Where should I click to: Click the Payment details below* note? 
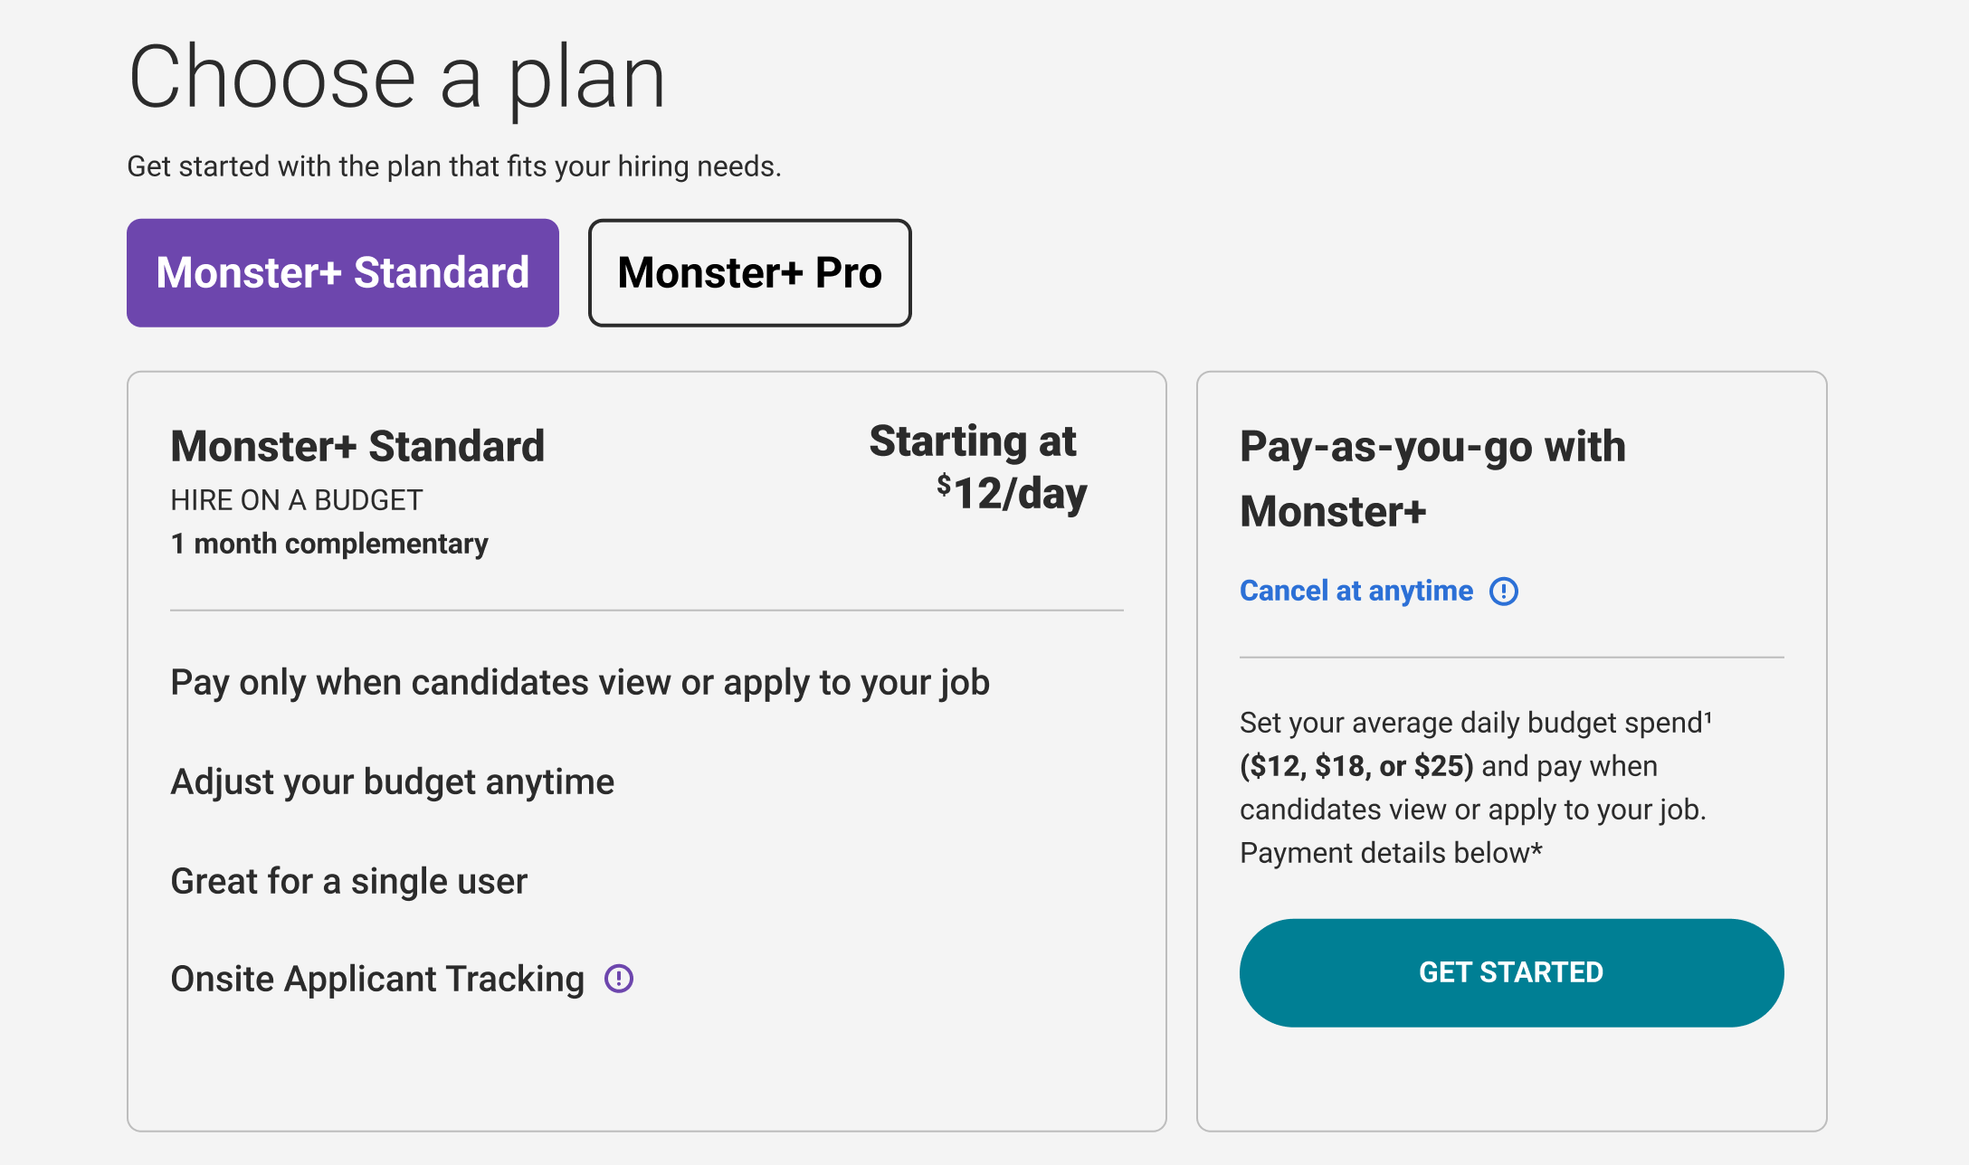(x=1391, y=853)
